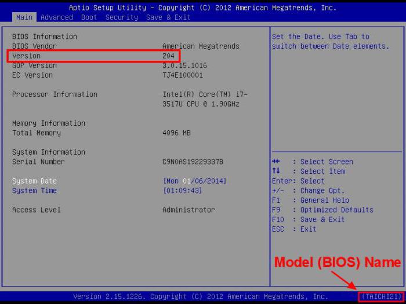
Task: Click the F1 General Help hint
Action: tap(310, 200)
